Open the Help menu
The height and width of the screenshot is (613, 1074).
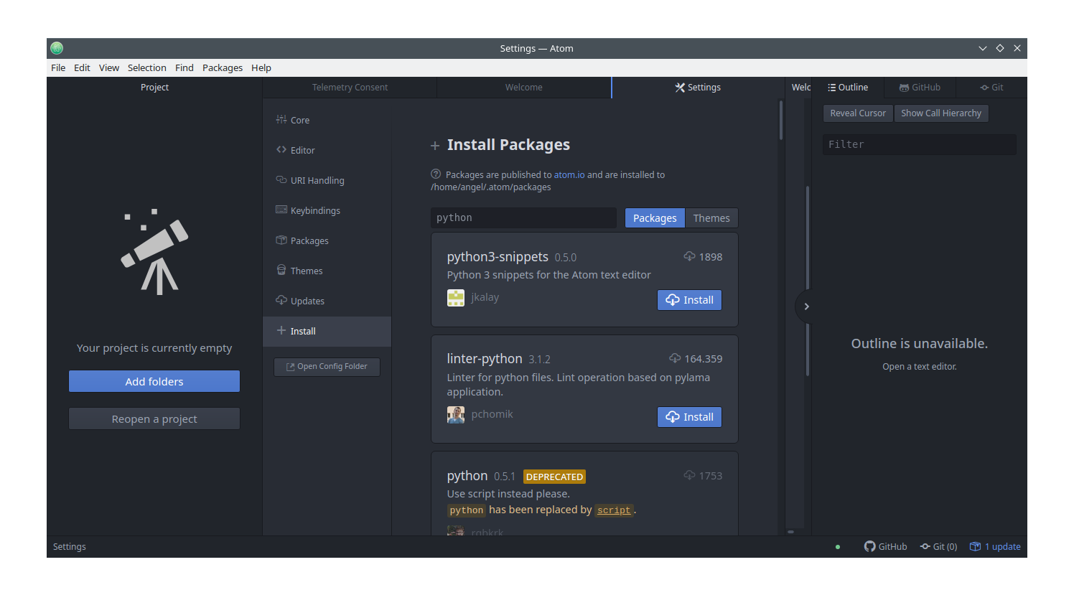point(261,68)
